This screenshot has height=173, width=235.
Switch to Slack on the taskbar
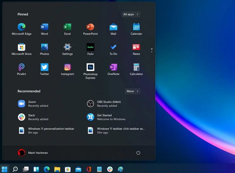(x=110, y=169)
